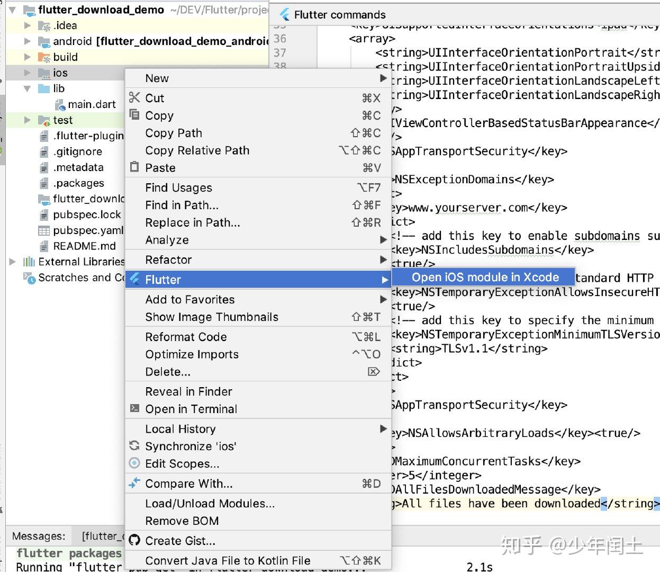Click the file icon beside pubspec.yaml
This screenshot has height=572, width=660.
coord(43,230)
